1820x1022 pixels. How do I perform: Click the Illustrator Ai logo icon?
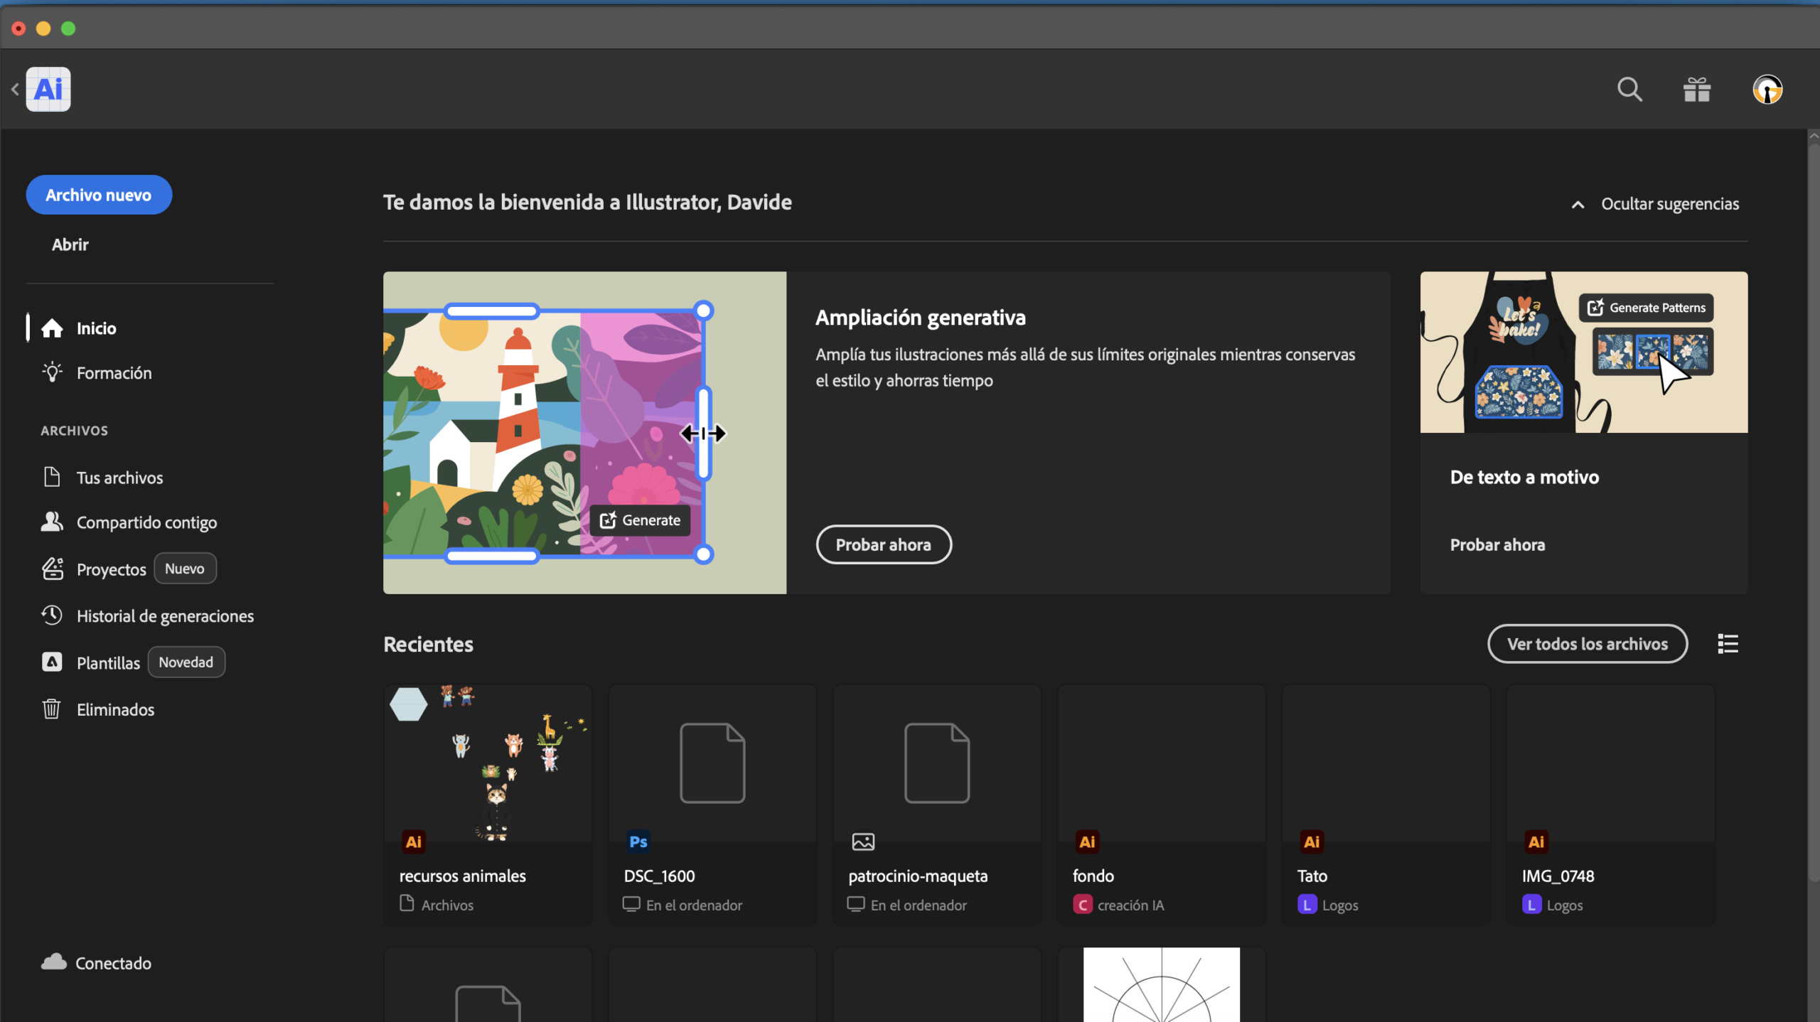(x=48, y=90)
